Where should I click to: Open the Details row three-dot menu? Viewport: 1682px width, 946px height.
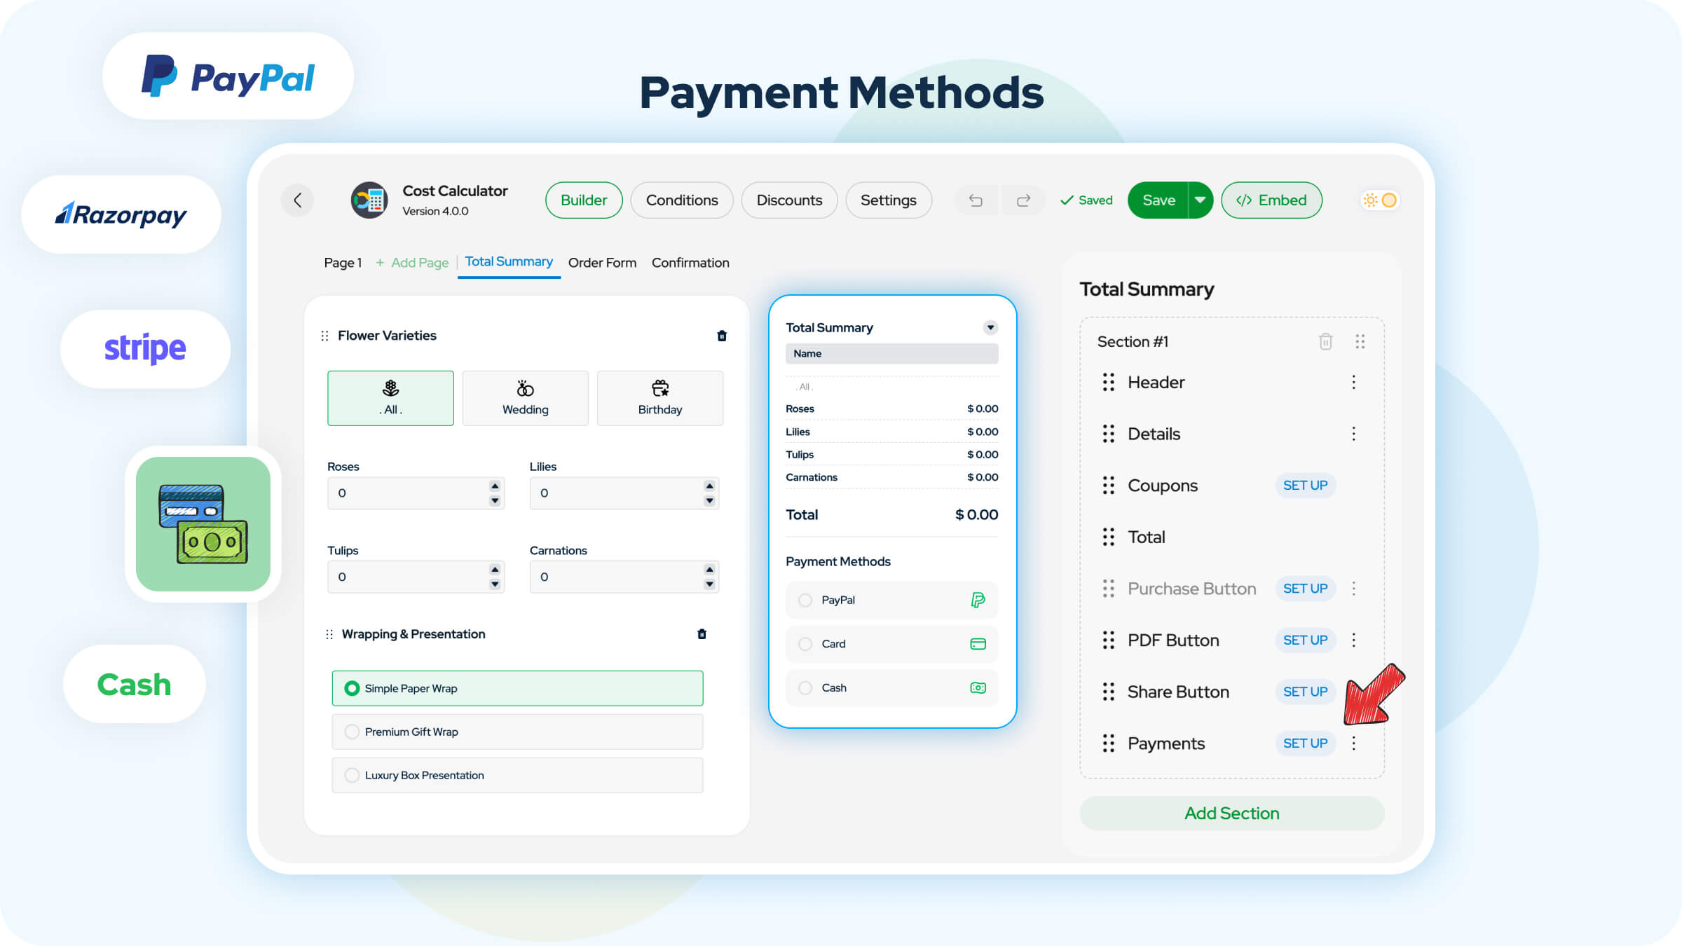click(1354, 434)
